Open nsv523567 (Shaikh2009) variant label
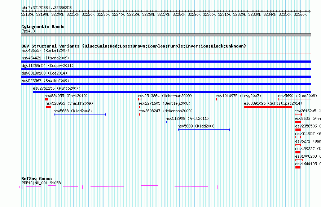This screenshot has width=321, height=207. coord(45,81)
